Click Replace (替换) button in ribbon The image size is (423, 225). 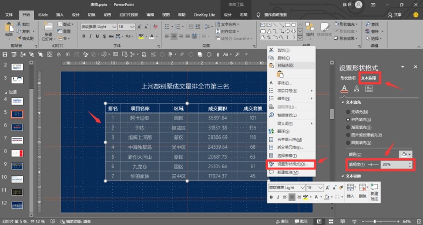(x=374, y=32)
